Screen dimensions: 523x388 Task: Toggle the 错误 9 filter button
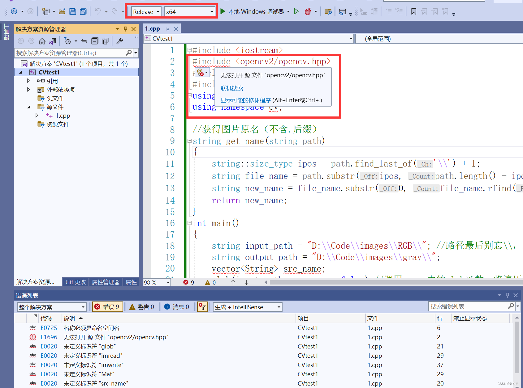pyautogui.click(x=107, y=306)
